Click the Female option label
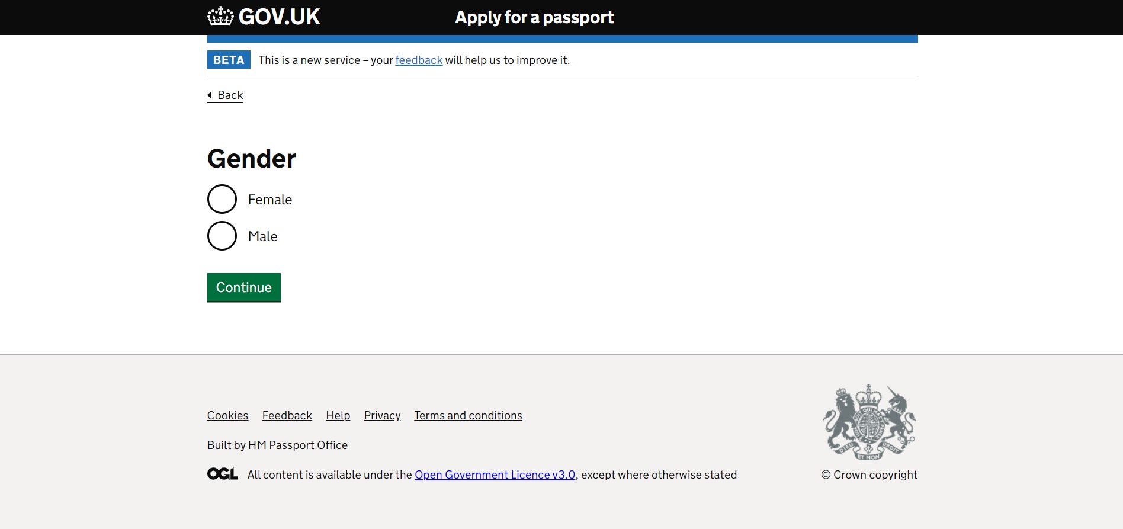 point(270,200)
